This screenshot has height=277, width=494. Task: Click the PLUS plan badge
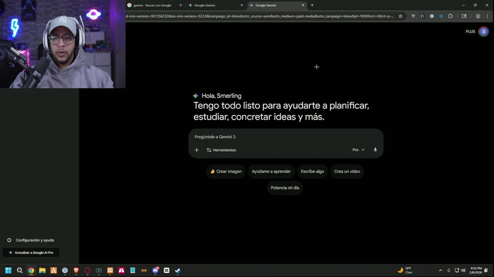tap(470, 32)
